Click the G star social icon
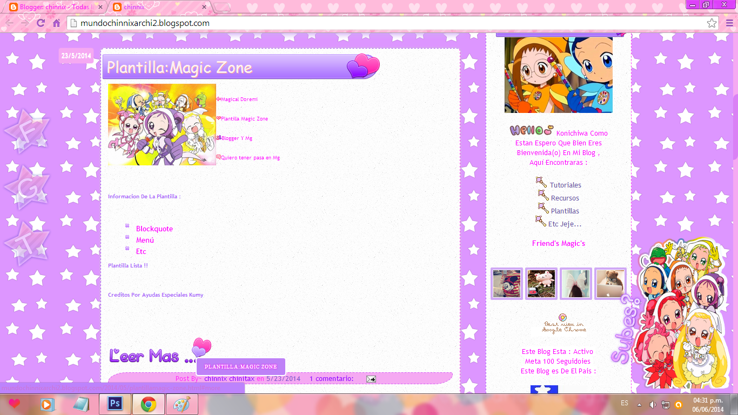 pos(27,186)
